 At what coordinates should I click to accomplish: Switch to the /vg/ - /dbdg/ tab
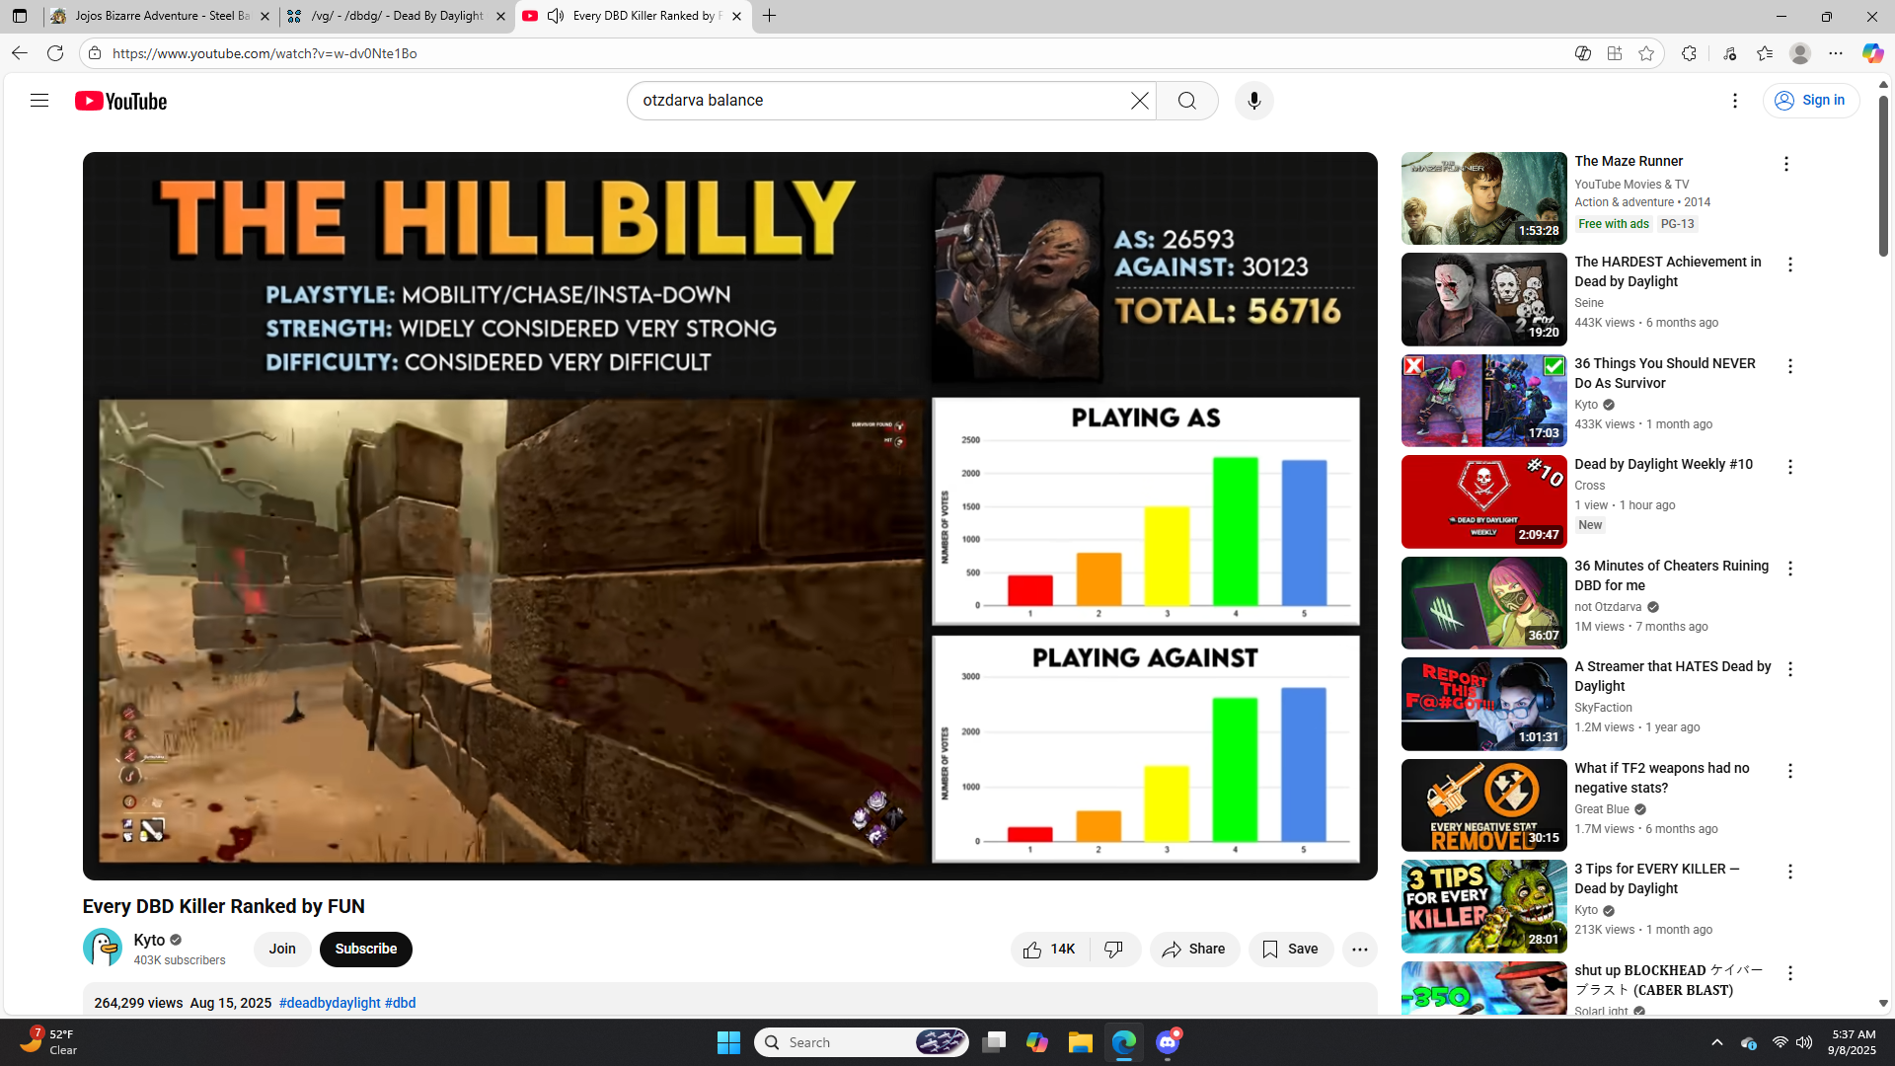pos(397,16)
